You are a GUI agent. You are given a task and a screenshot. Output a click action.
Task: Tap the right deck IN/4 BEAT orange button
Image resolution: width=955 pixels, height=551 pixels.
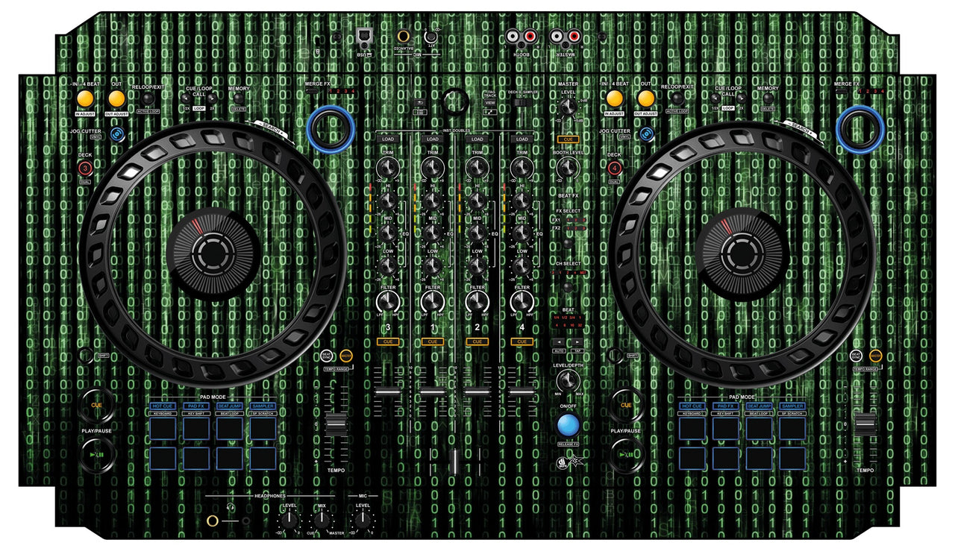[615, 98]
